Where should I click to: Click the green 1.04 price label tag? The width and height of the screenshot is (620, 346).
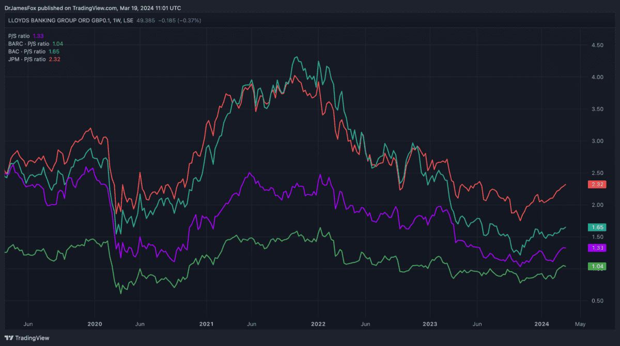[x=597, y=266]
